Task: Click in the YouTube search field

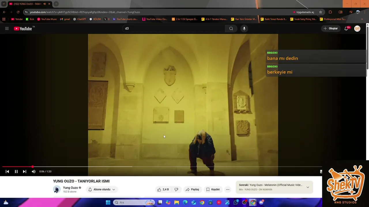Action: coord(174,28)
